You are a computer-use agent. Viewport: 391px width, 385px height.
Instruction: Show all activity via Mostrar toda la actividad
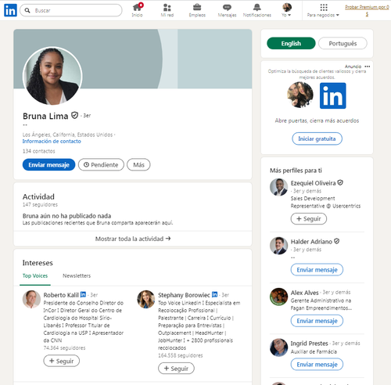point(133,239)
